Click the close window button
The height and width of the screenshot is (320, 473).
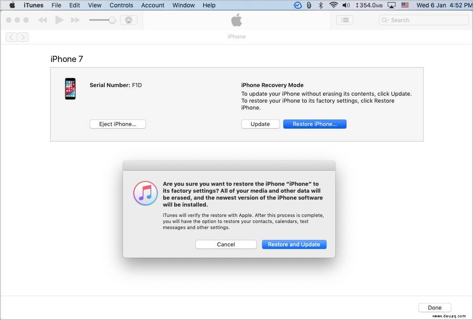point(9,20)
